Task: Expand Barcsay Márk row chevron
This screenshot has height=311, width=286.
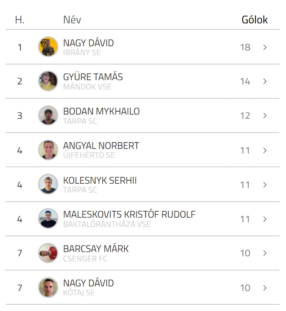Action: (265, 253)
